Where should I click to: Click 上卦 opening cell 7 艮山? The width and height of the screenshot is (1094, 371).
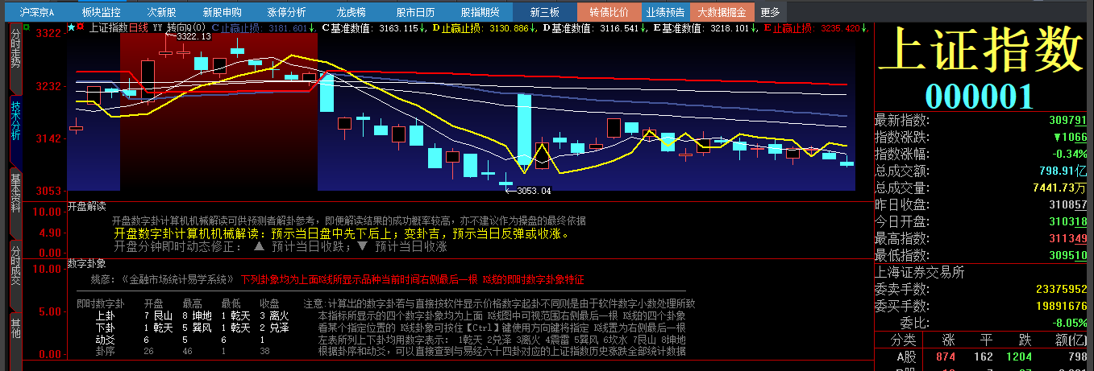[158, 316]
